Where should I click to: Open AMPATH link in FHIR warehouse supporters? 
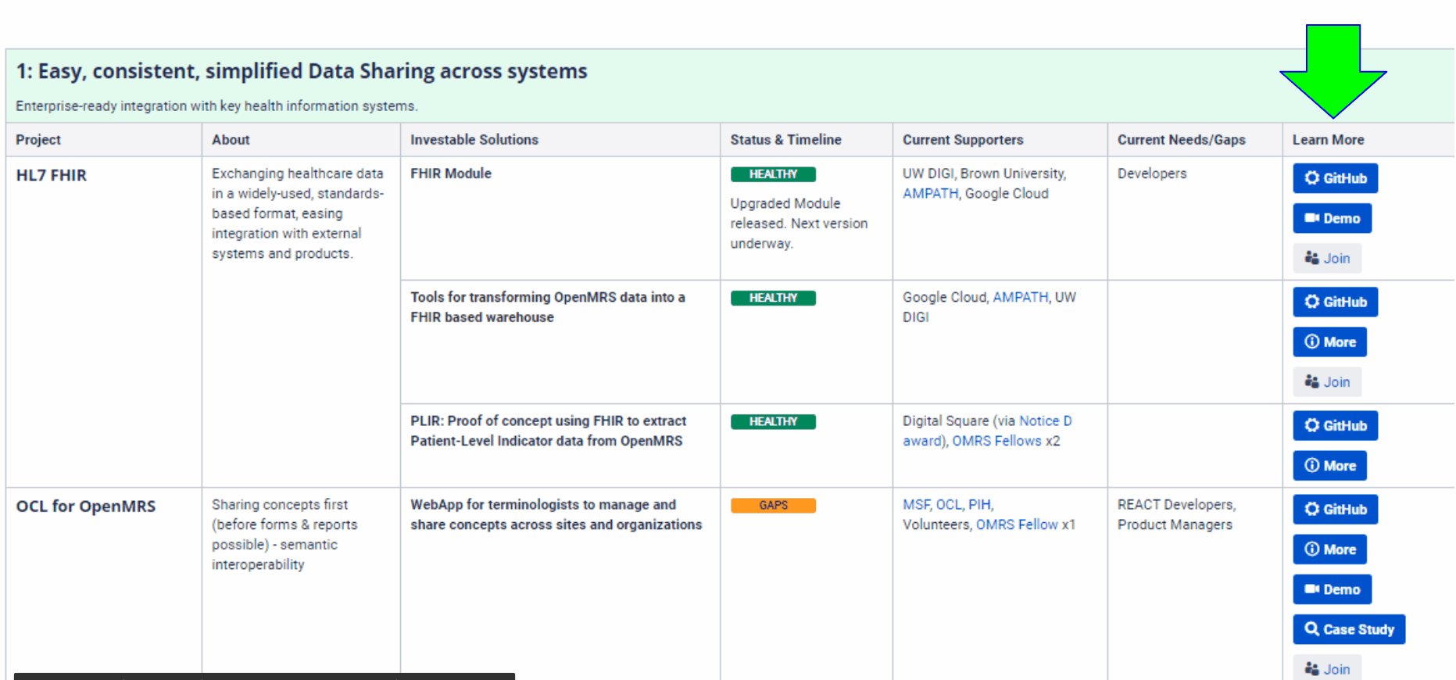[1020, 297]
